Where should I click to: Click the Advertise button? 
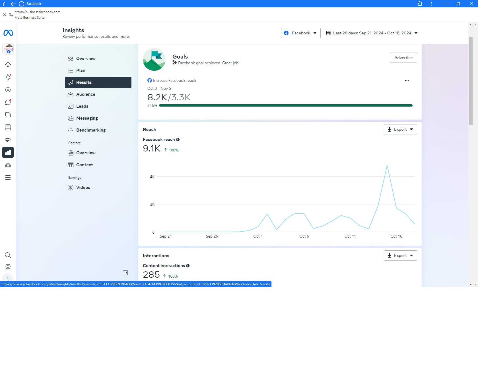[403, 58]
